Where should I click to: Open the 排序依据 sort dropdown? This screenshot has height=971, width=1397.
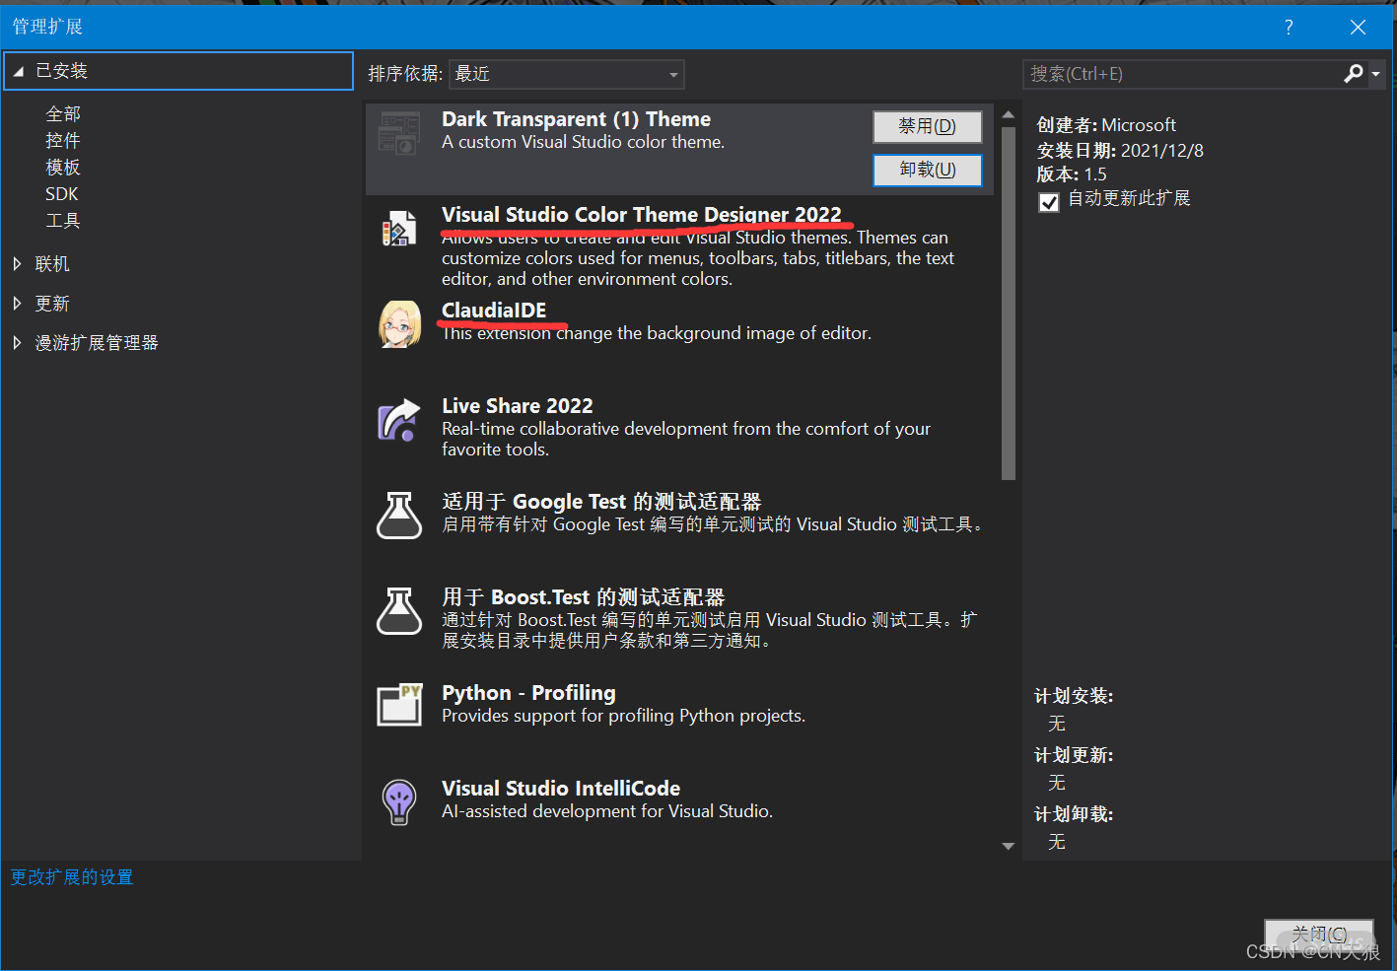566,74
